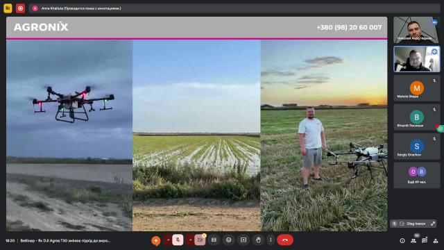Raise hand in the meeting
444x250 pixels.
[258, 240]
